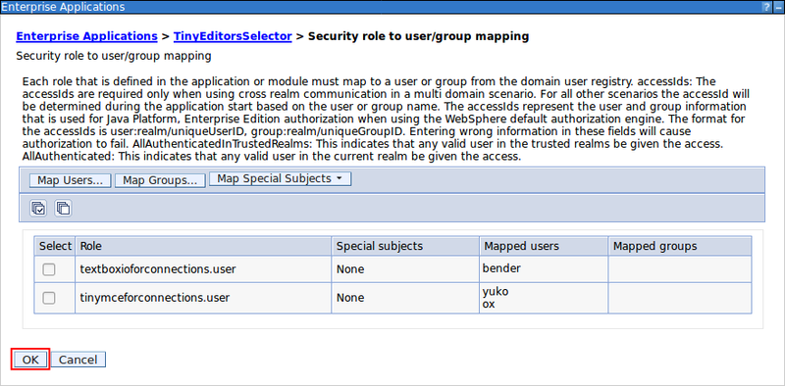Check the textboxioforconnections.user row checkbox
Viewport: 785px width, 386px height.
tap(48, 269)
